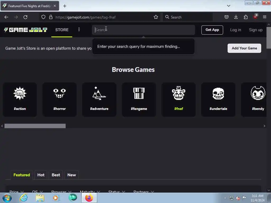Screen dimensions: 271x203
Task: Click Add Your Game button
Action: 244,48
